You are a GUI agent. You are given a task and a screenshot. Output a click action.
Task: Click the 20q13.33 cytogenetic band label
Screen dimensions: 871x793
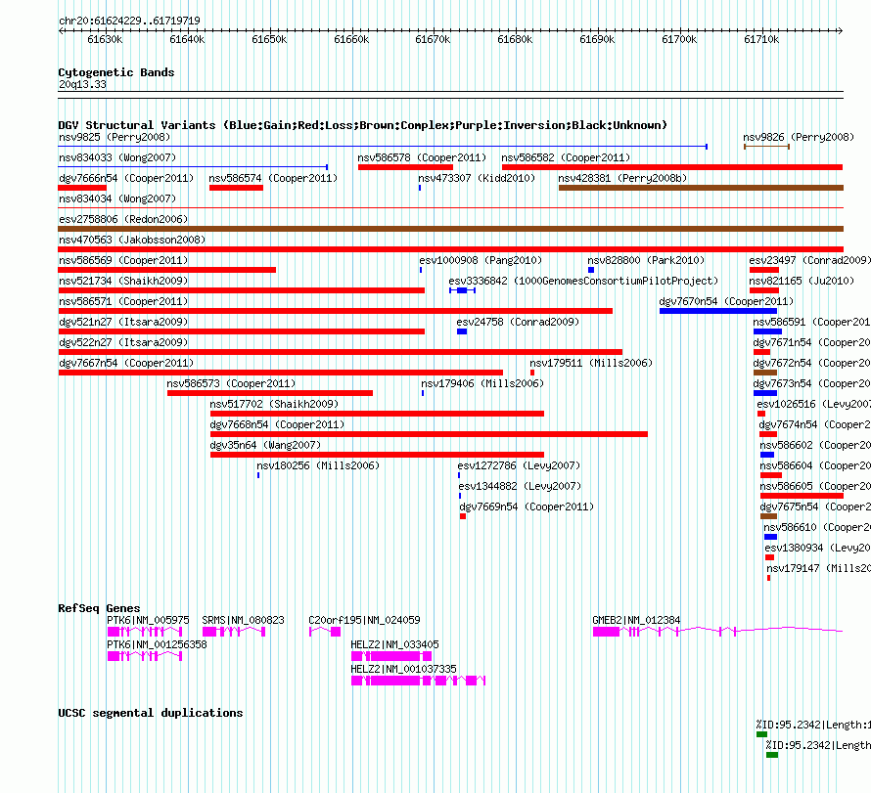[82, 84]
